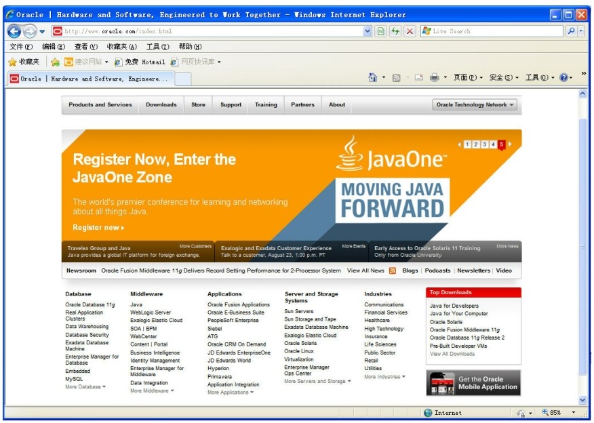Screen dimensions: 594x423
Task: Click the Read Mail envelope icon
Action: point(418,78)
